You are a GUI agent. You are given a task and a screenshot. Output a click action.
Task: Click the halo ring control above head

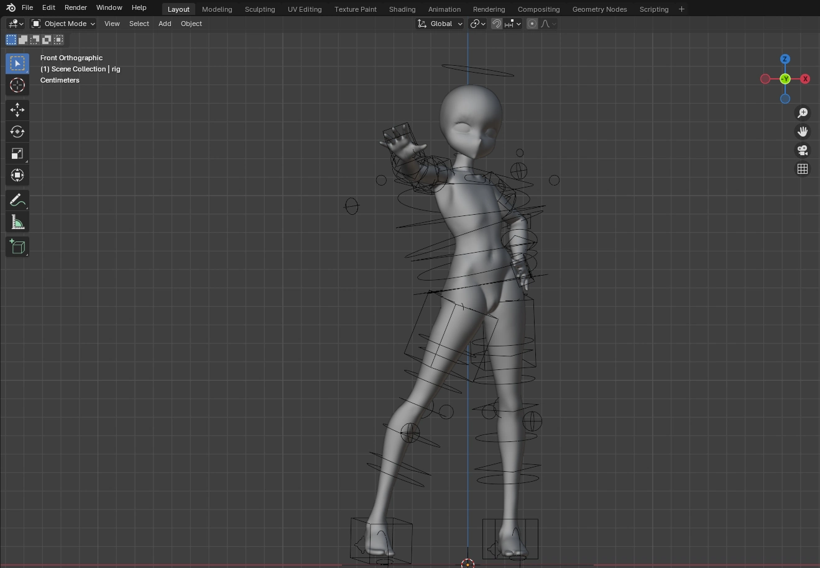pyautogui.click(x=477, y=70)
